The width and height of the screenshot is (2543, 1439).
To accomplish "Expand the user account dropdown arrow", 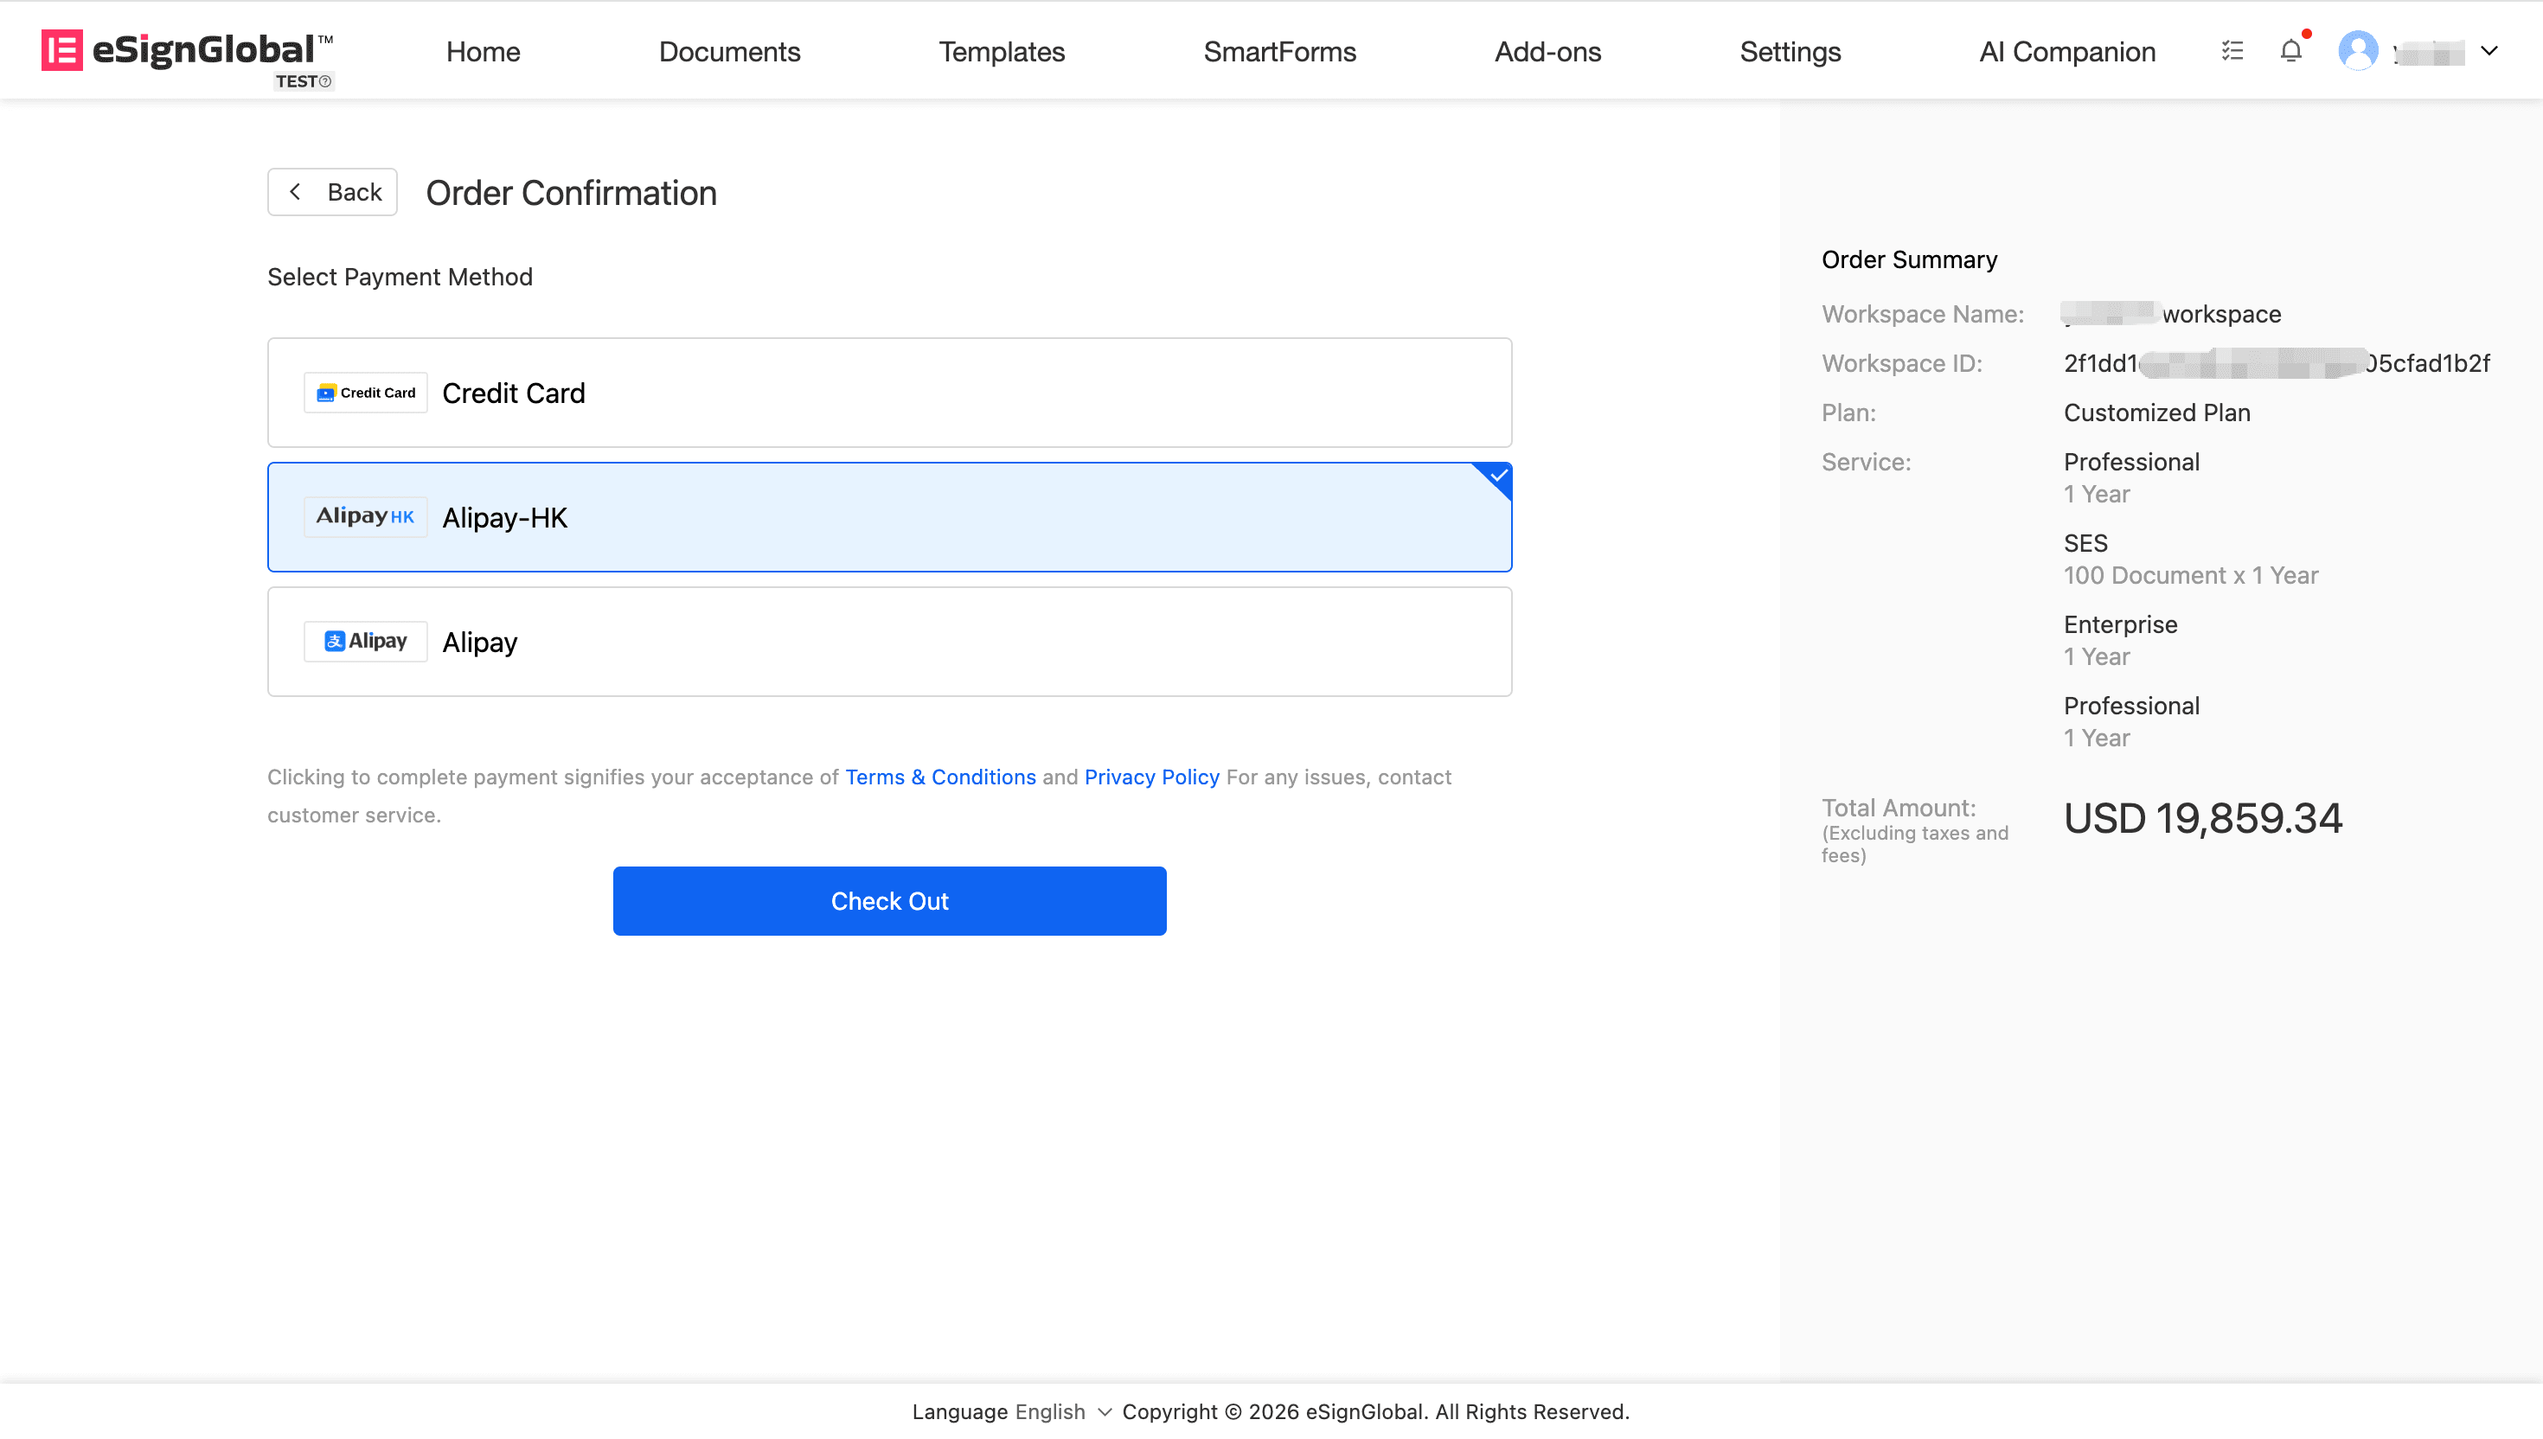I will (x=2489, y=50).
